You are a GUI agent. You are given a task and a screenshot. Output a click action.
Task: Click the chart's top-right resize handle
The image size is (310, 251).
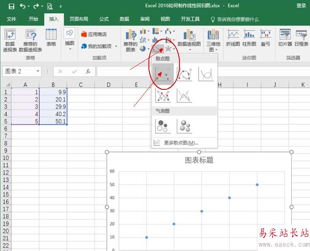tap(291, 152)
